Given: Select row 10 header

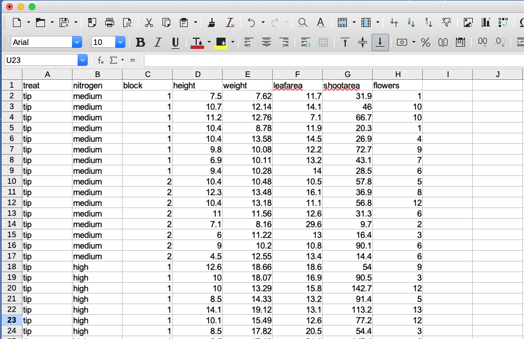Looking at the screenshot, I should click(x=11, y=182).
